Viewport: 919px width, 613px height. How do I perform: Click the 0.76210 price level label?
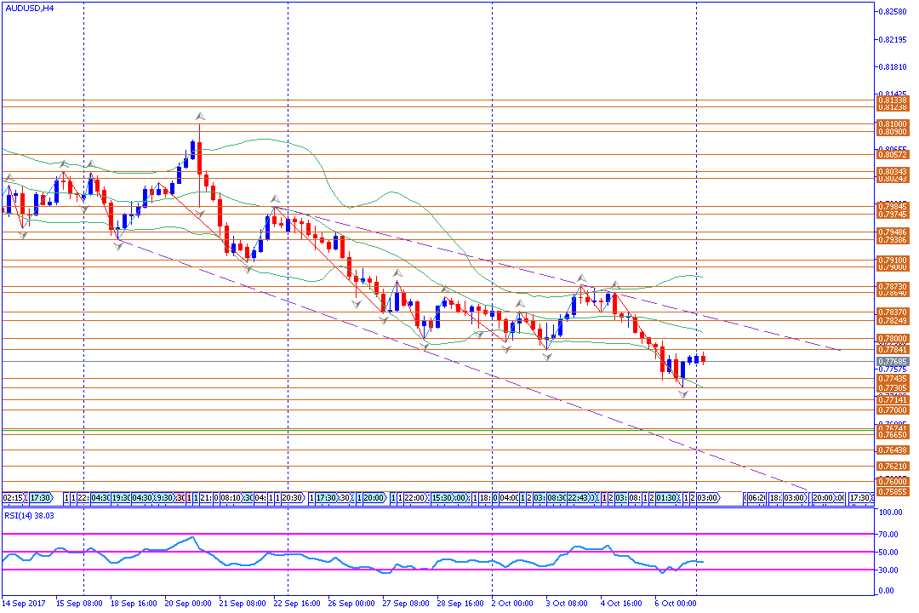[x=892, y=467]
